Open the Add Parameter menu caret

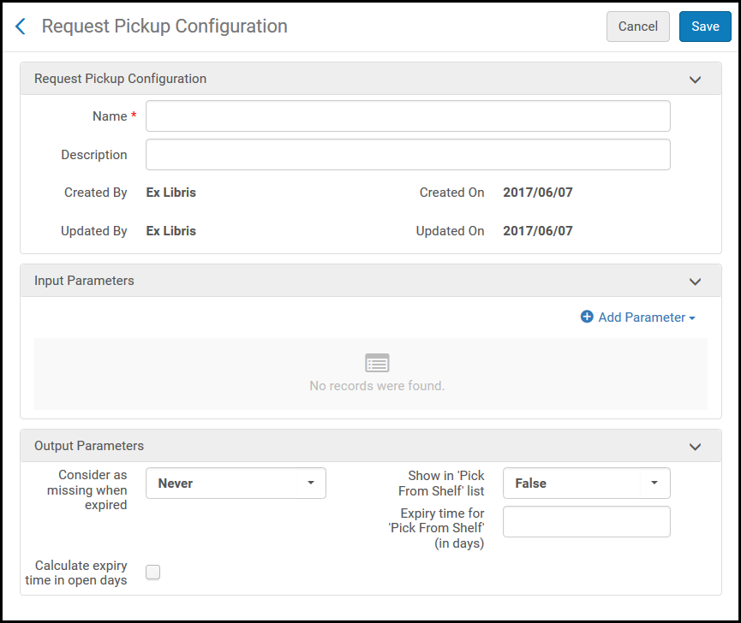pos(692,317)
